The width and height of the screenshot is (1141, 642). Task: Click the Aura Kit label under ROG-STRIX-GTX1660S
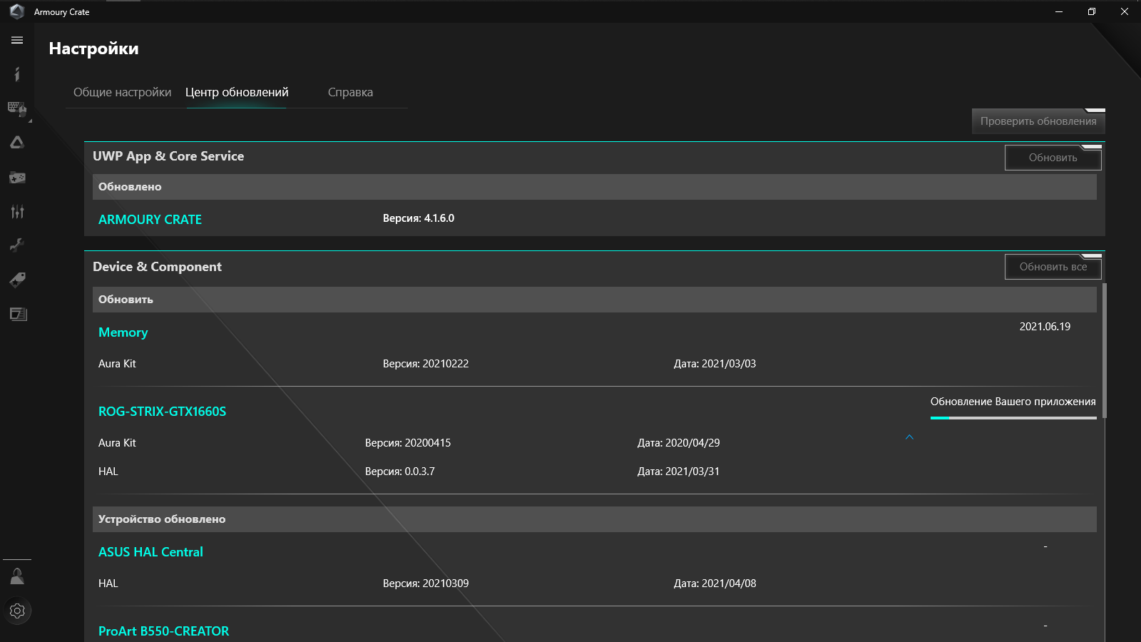pos(117,443)
